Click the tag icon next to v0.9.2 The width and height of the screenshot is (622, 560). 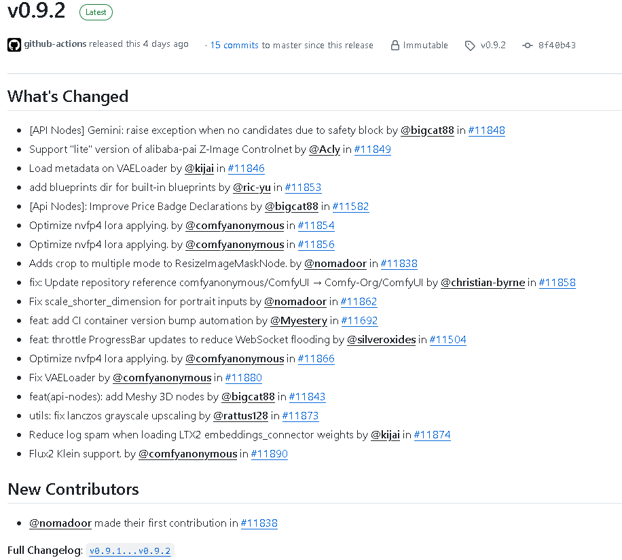[x=469, y=45]
